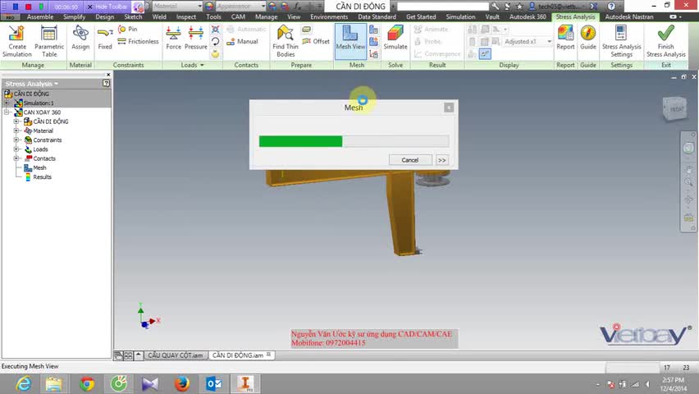
Task: Add a Force load
Action: [173, 38]
